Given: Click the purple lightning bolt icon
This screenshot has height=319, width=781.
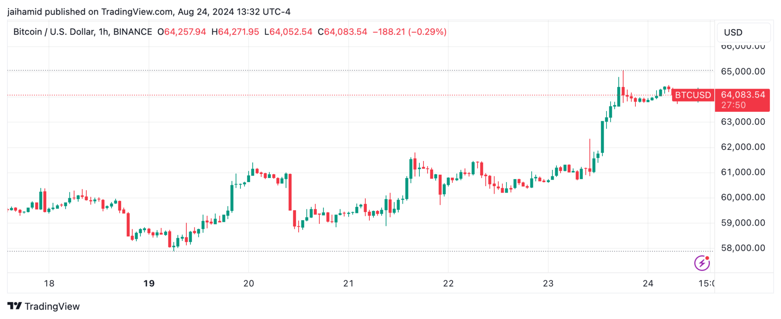Looking at the screenshot, I should 702,263.
